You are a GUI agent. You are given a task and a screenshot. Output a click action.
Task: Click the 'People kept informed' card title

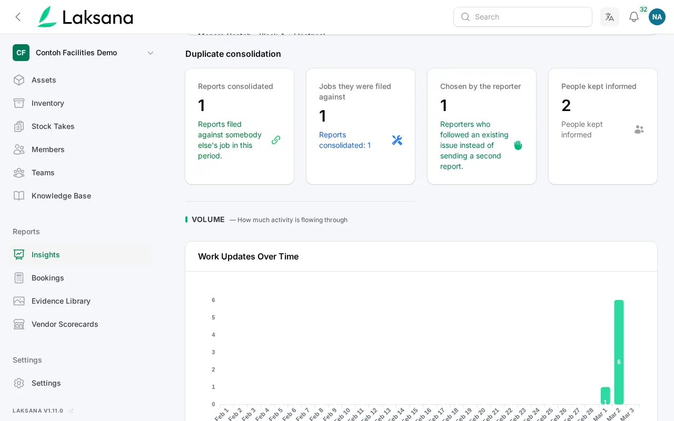[x=599, y=86]
